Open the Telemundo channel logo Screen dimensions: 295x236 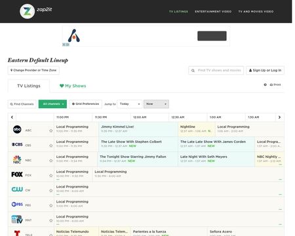pyautogui.click(x=17, y=233)
